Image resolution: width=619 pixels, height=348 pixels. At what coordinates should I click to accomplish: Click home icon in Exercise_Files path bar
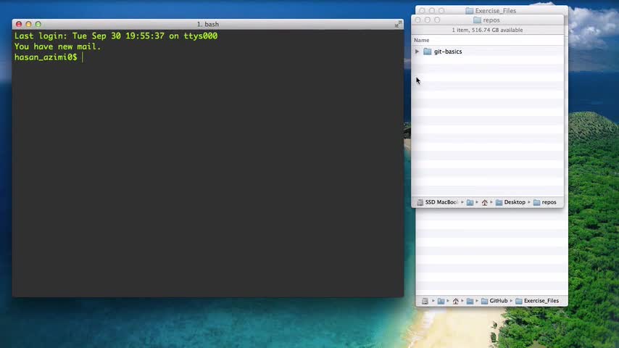click(x=455, y=301)
